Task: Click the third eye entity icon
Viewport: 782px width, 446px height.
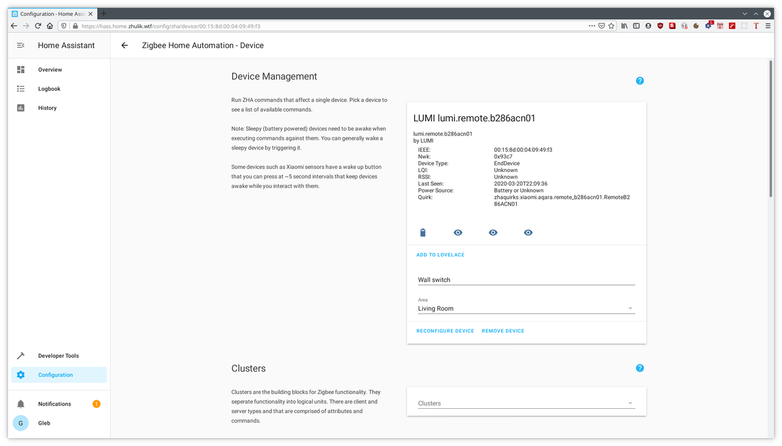Action: (528, 232)
